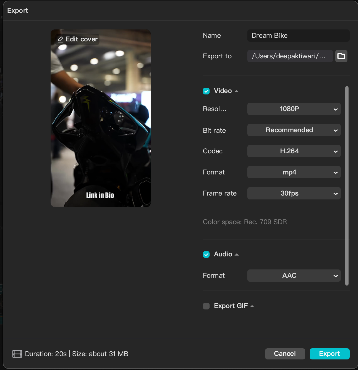Screen dimensions: 358x370
Task: Open the Bit rate dropdown set to Recommended
Action: point(294,130)
